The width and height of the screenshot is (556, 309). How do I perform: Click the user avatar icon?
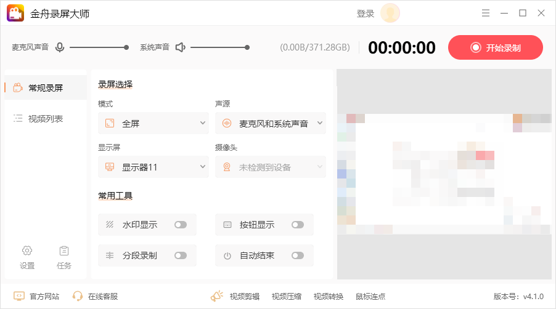click(390, 13)
